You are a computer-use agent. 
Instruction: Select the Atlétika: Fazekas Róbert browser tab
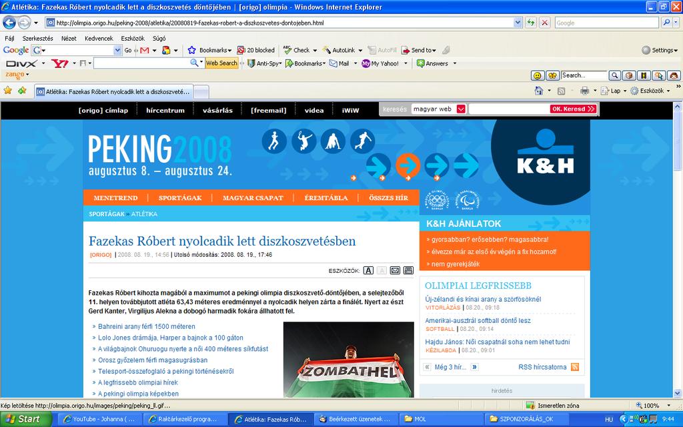point(113,91)
